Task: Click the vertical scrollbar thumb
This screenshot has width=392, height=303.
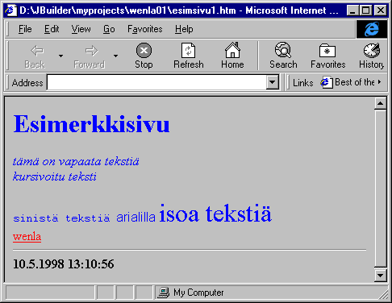Action: 381,189
